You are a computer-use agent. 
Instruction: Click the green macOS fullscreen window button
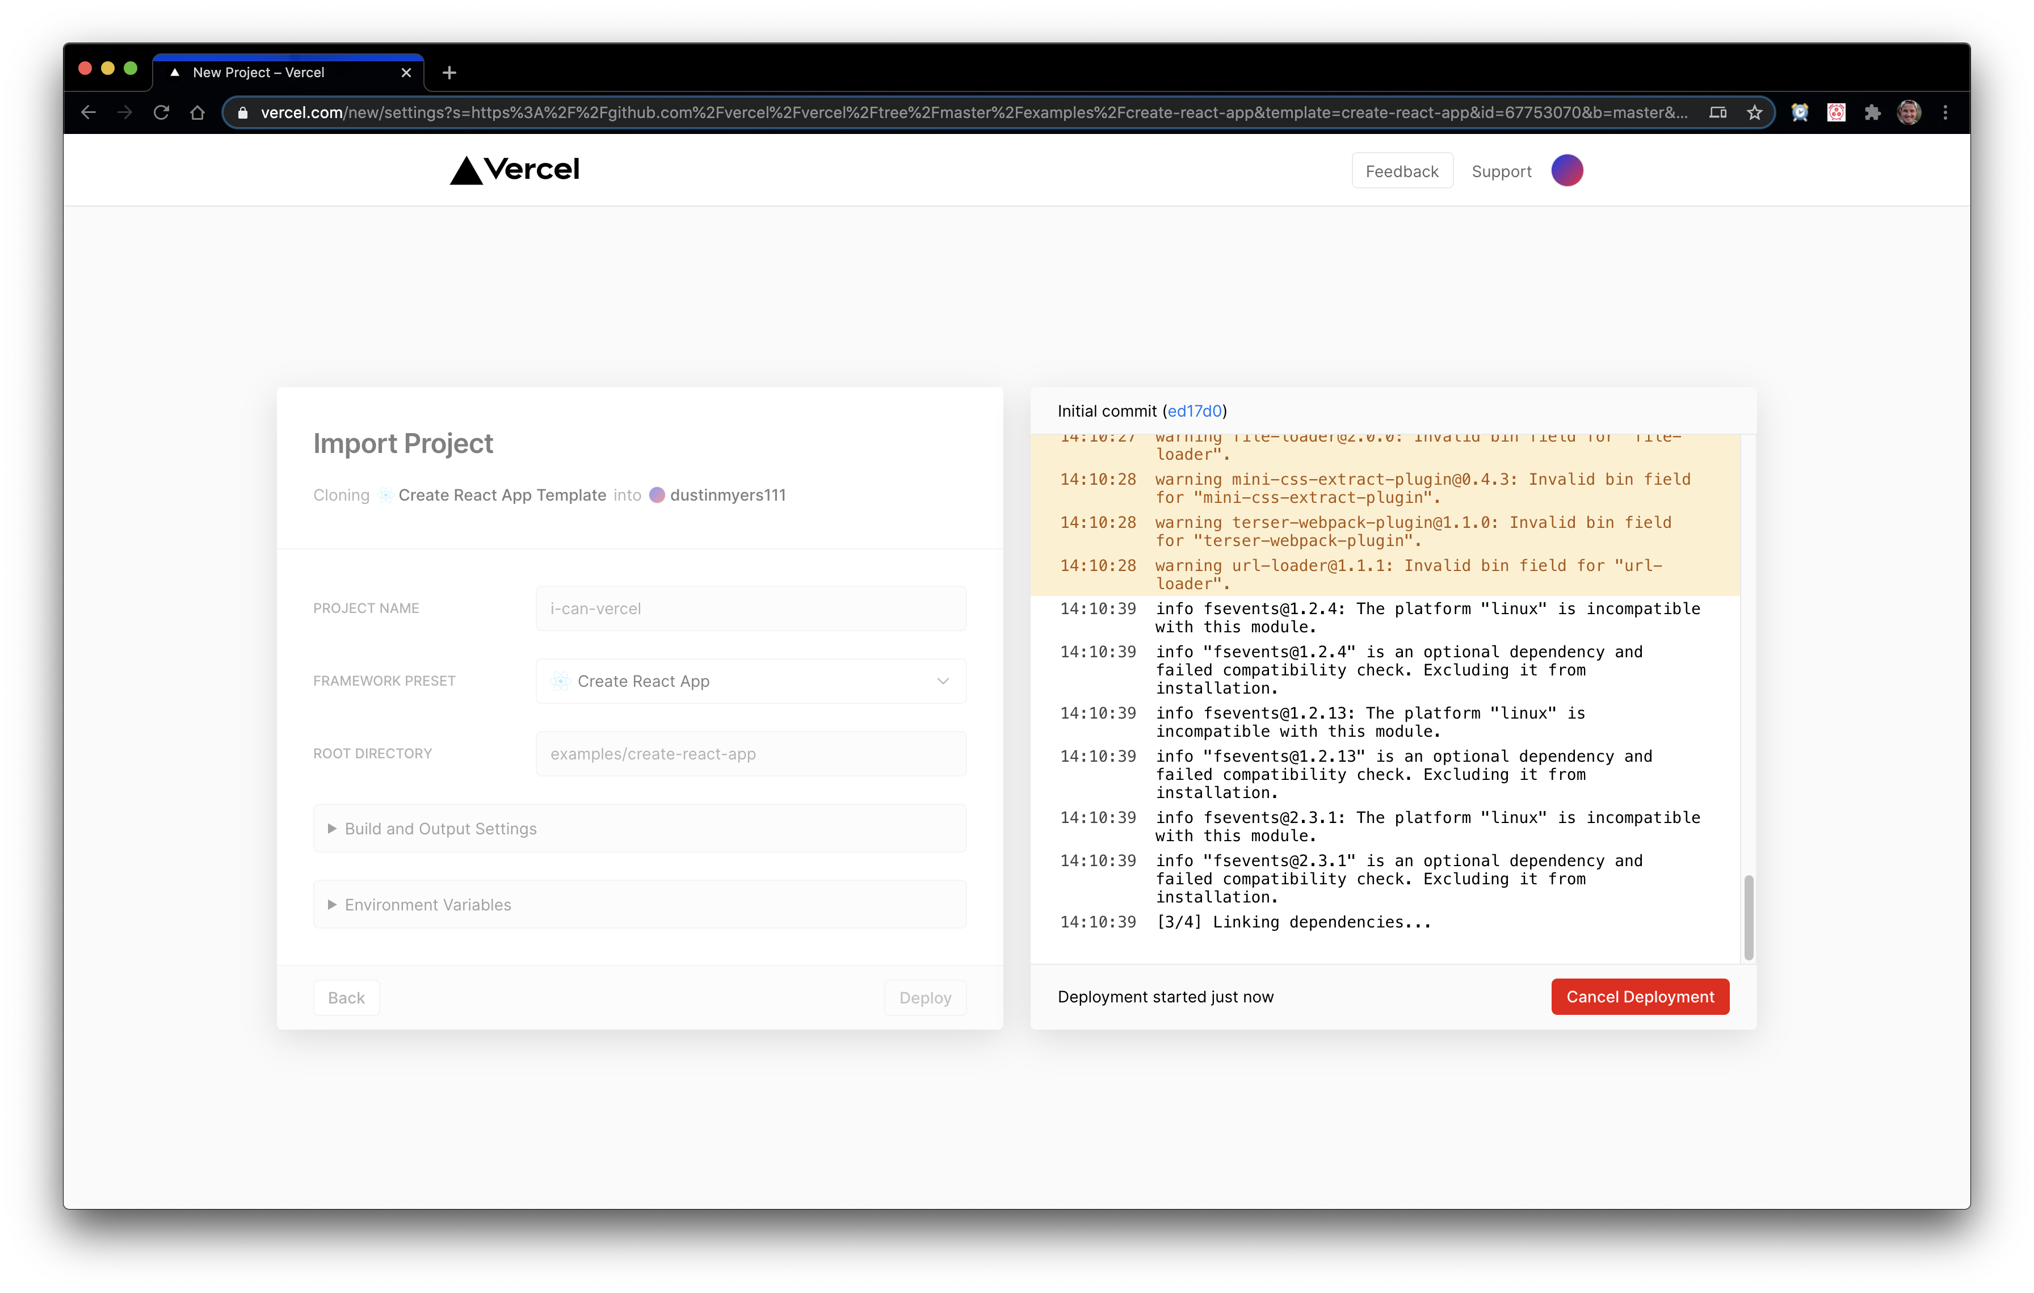click(x=130, y=69)
